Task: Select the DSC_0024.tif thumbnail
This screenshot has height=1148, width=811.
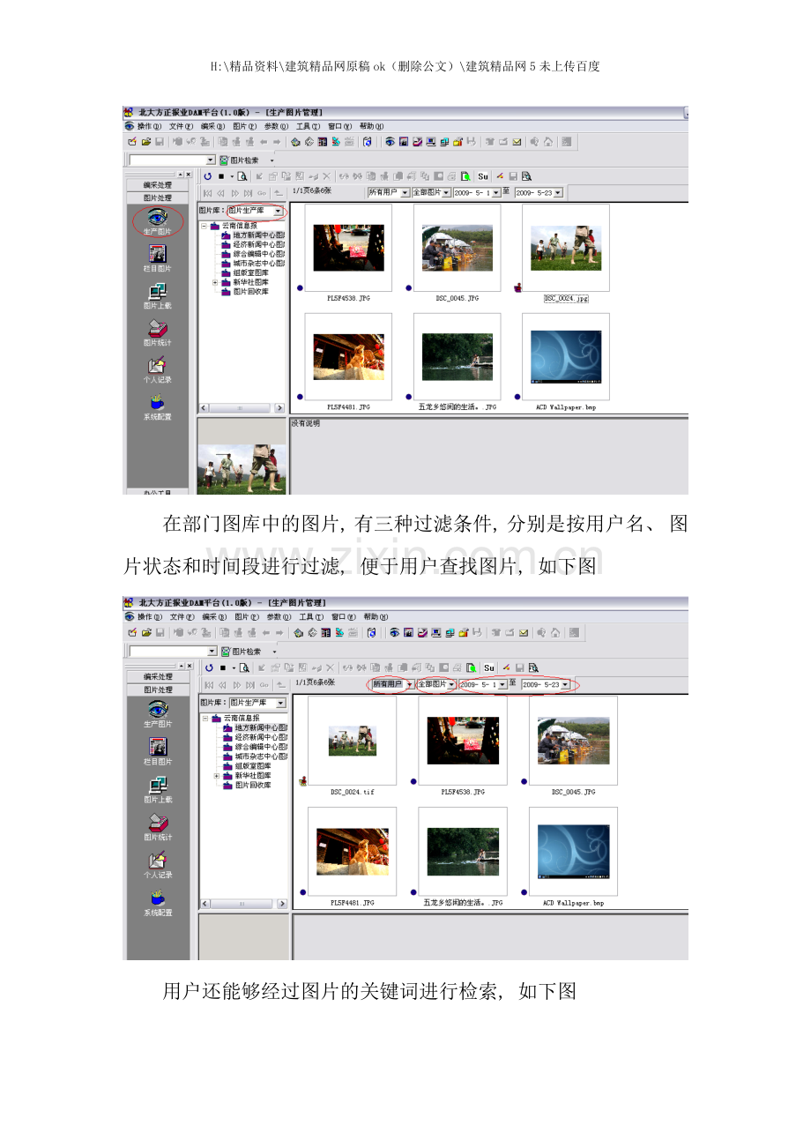Action: coord(352,741)
